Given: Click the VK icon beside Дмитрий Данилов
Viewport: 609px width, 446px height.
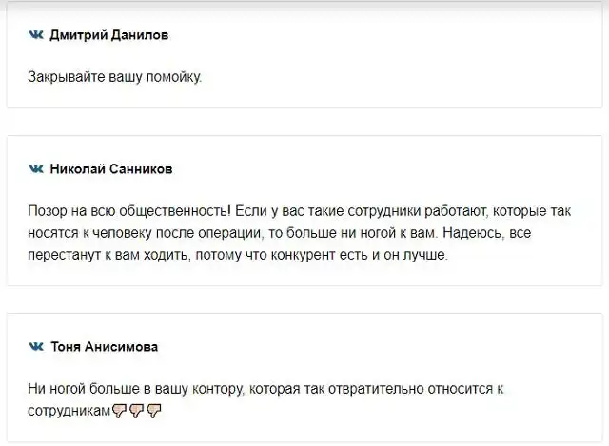Looking at the screenshot, I should tap(36, 35).
